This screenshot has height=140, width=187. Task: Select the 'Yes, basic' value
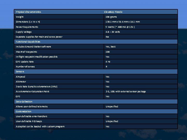(x=111, y=47)
